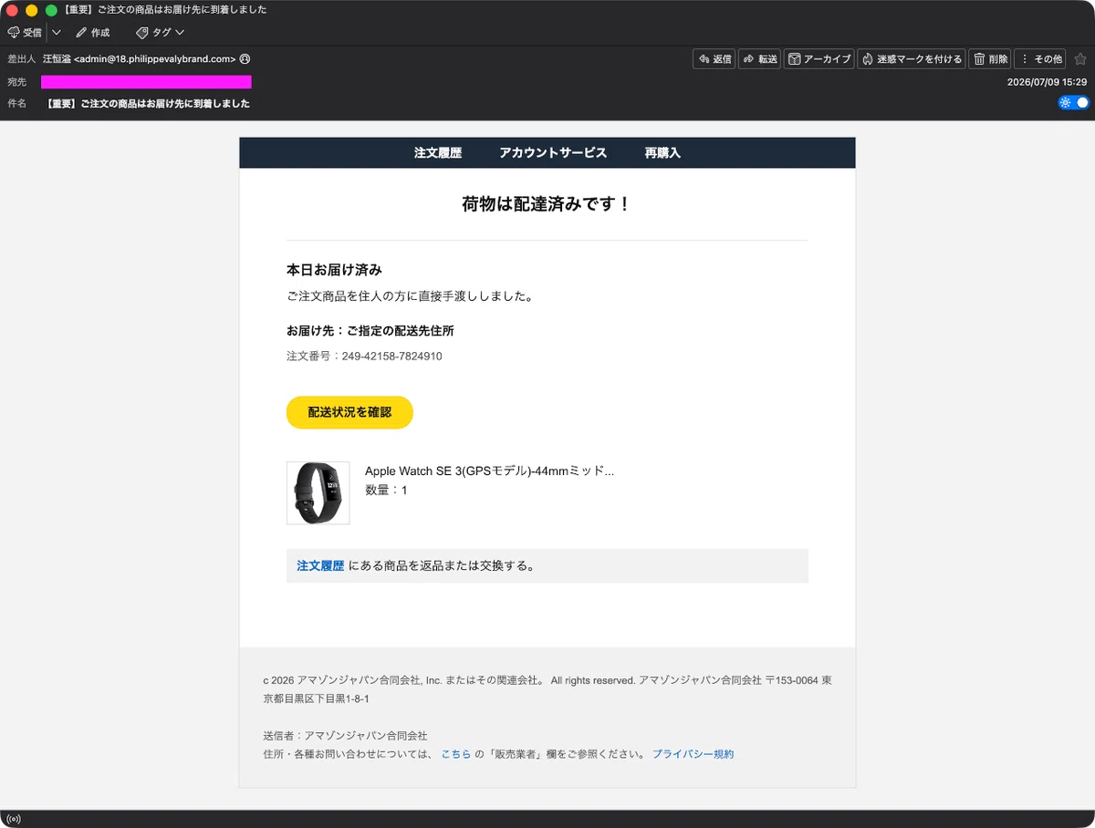Click the yellow 配送状況を確認 button

[349, 412]
